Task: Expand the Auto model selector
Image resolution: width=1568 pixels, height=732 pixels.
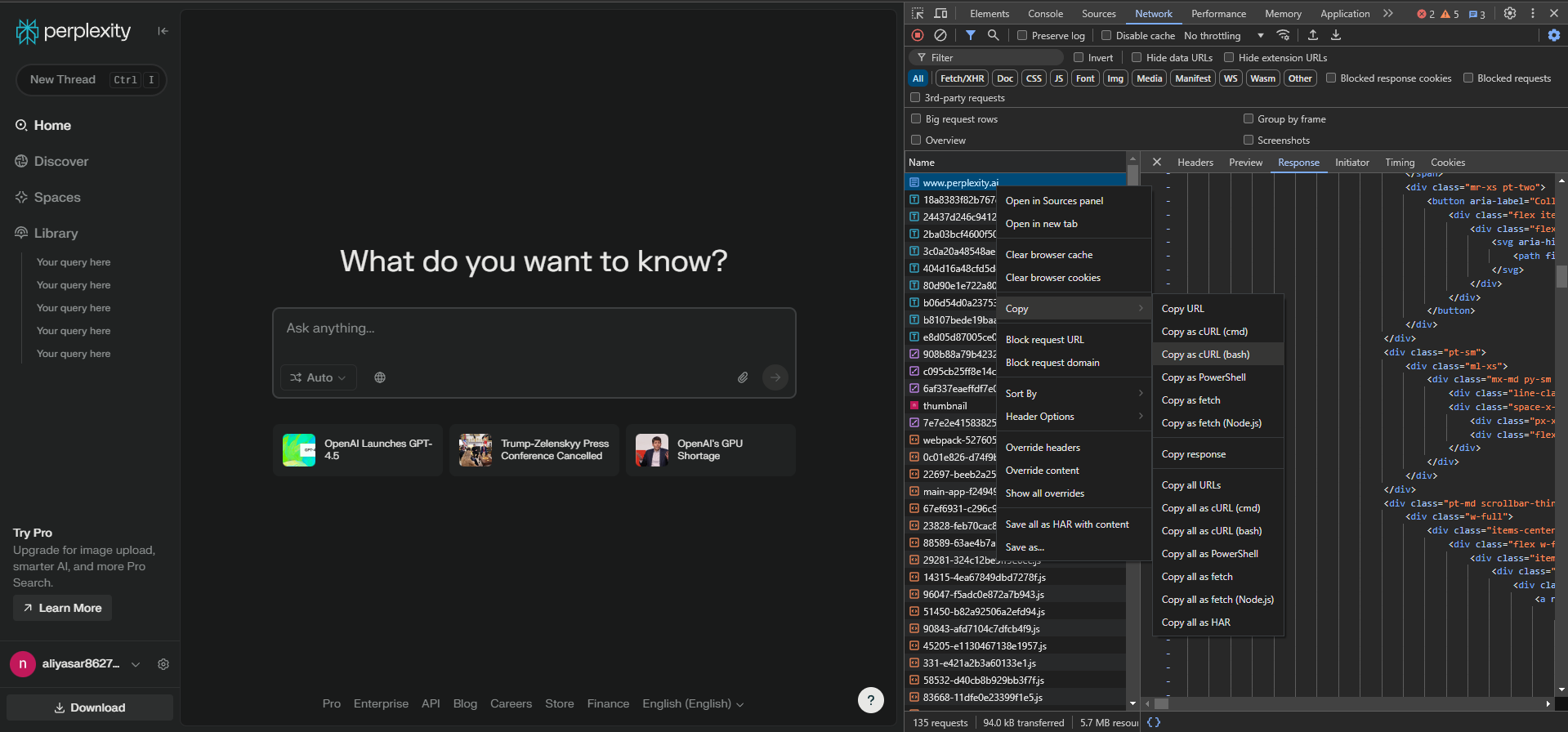Action: 318,377
